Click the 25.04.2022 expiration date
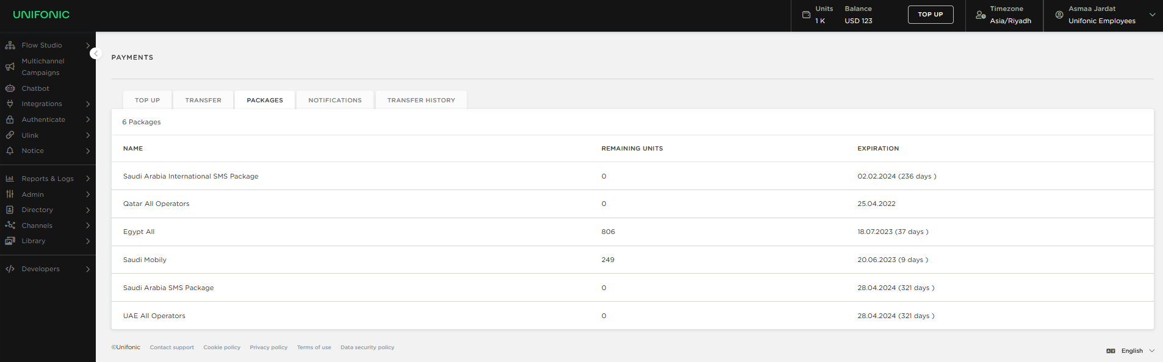Viewport: 1163px width, 362px height. (876, 204)
